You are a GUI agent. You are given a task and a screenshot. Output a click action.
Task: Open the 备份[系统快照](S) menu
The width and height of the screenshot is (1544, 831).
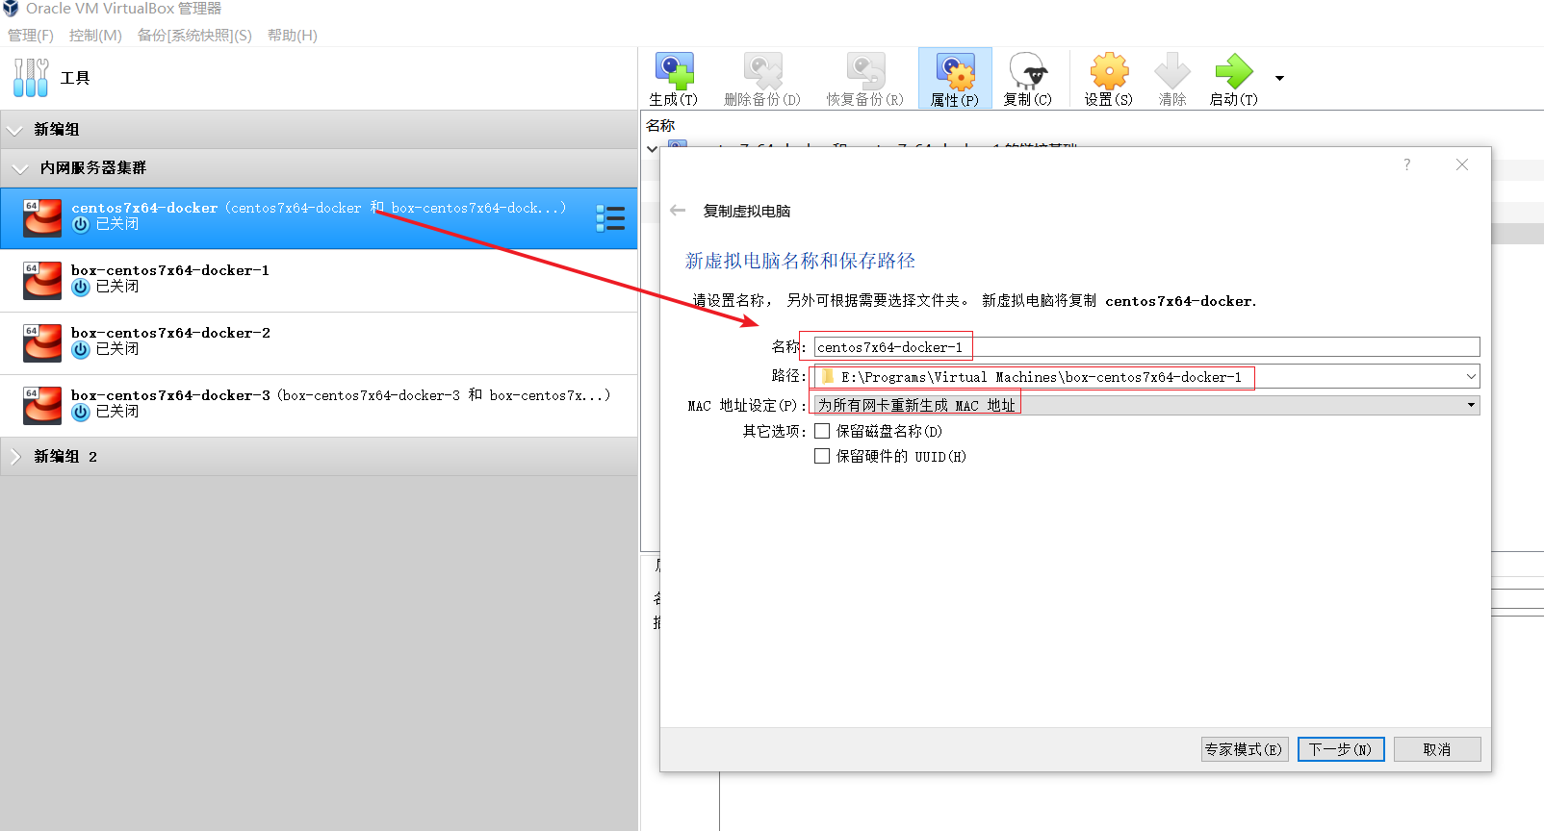194,36
